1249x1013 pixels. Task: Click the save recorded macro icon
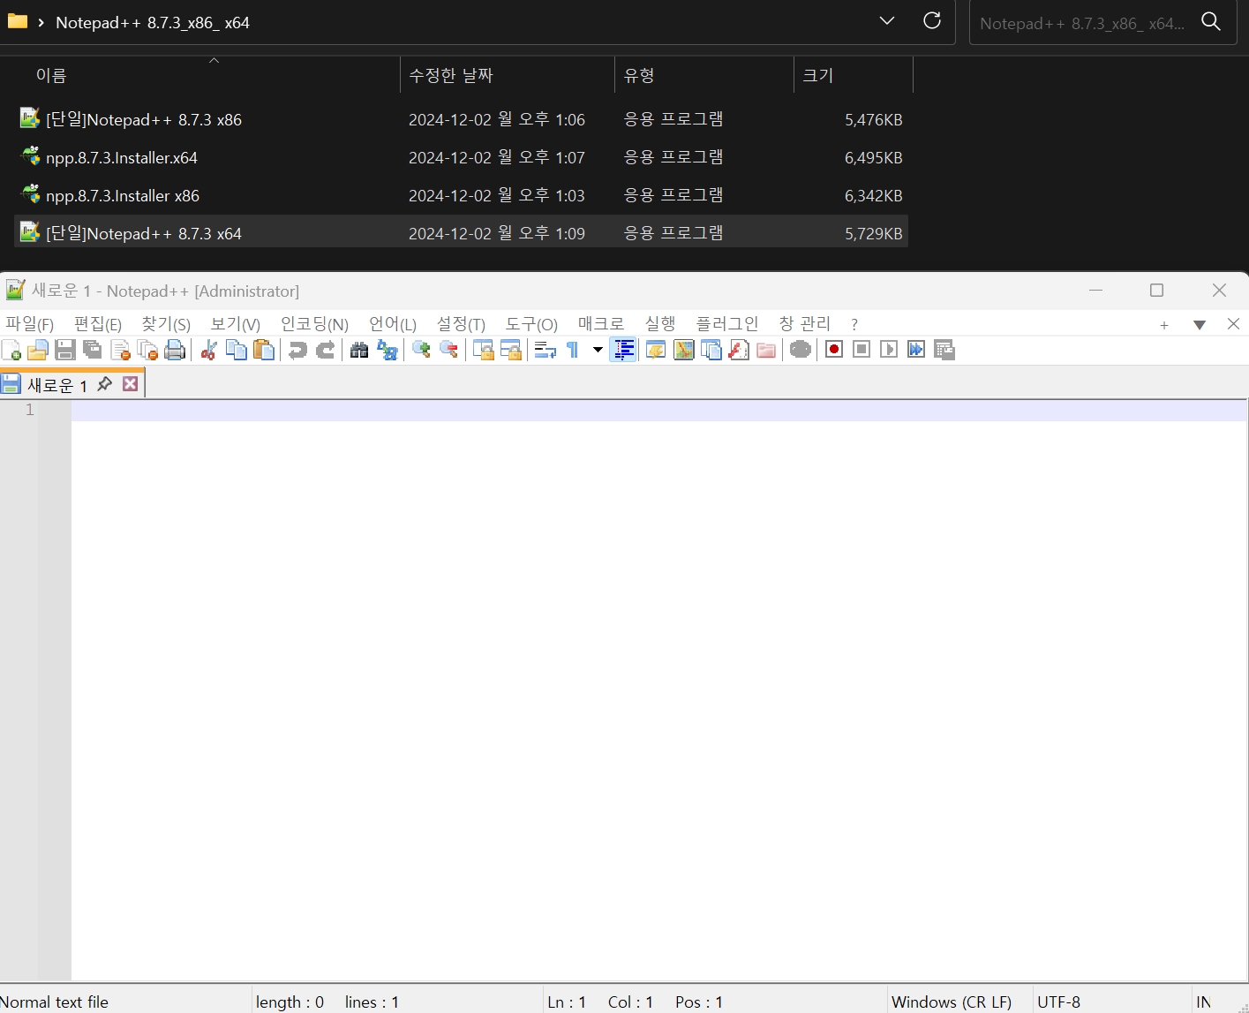[944, 350]
